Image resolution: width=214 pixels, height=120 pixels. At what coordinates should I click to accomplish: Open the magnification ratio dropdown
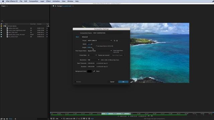[59, 119]
